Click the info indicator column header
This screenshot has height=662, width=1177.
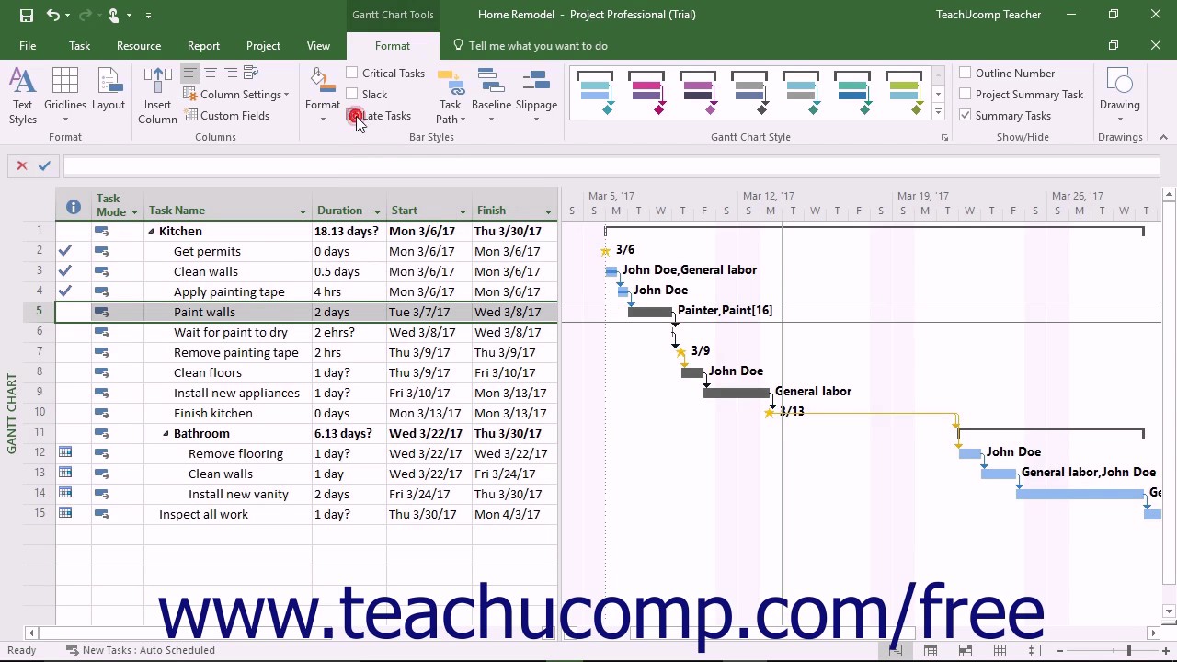click(73, 207)
